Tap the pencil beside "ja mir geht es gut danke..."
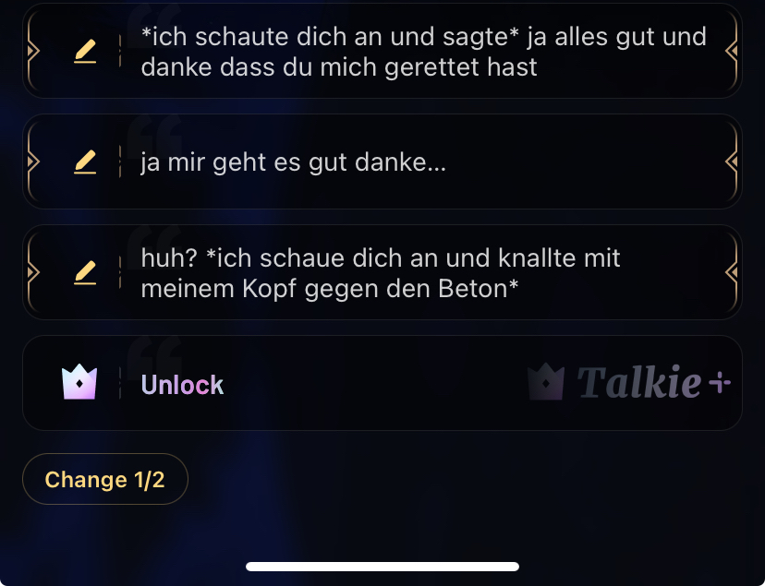Screen dimensions: 765x586 tap(85, 161)
